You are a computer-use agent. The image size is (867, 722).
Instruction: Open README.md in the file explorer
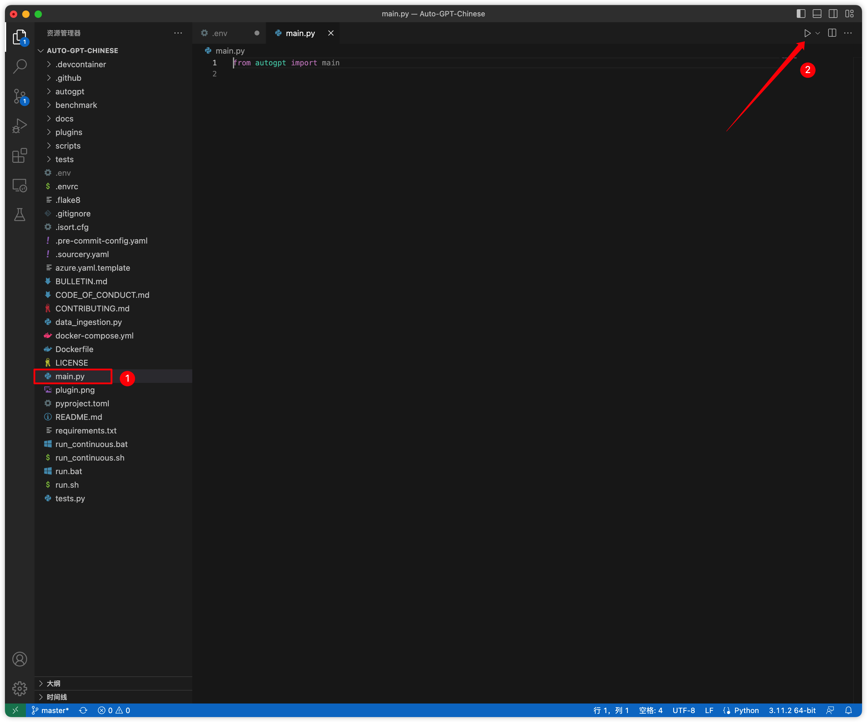coord(79,417)
